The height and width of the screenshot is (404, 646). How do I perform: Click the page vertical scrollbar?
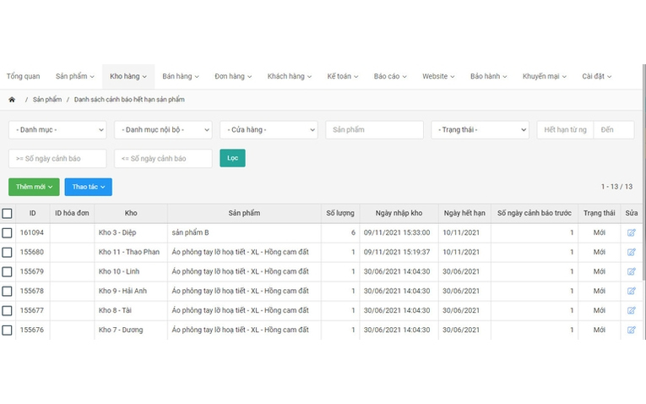(644, 173)
